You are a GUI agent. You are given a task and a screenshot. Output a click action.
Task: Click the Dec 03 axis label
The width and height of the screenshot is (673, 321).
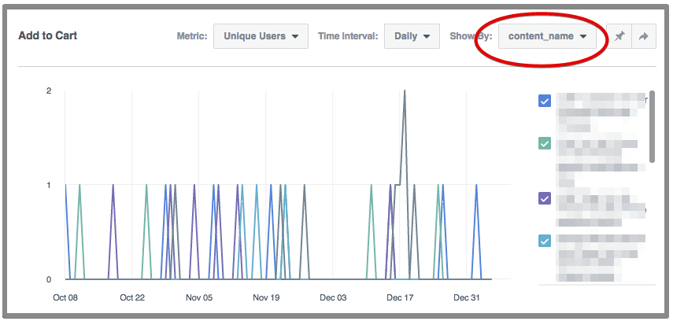coord(333,298)
